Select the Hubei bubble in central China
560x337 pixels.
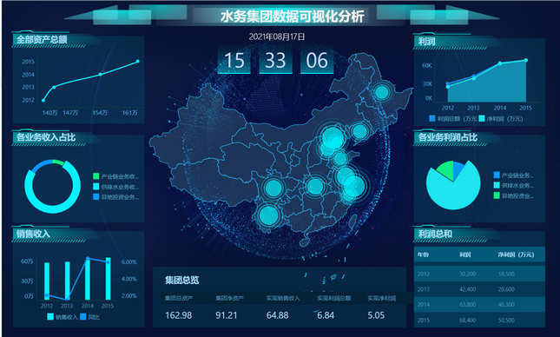click(x=315, y=186)
